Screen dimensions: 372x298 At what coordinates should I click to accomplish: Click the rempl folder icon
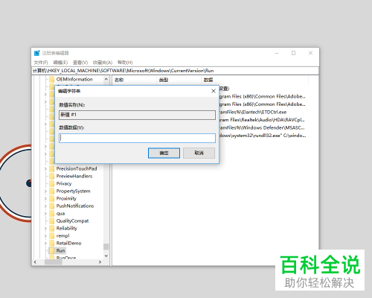[51, 235]
